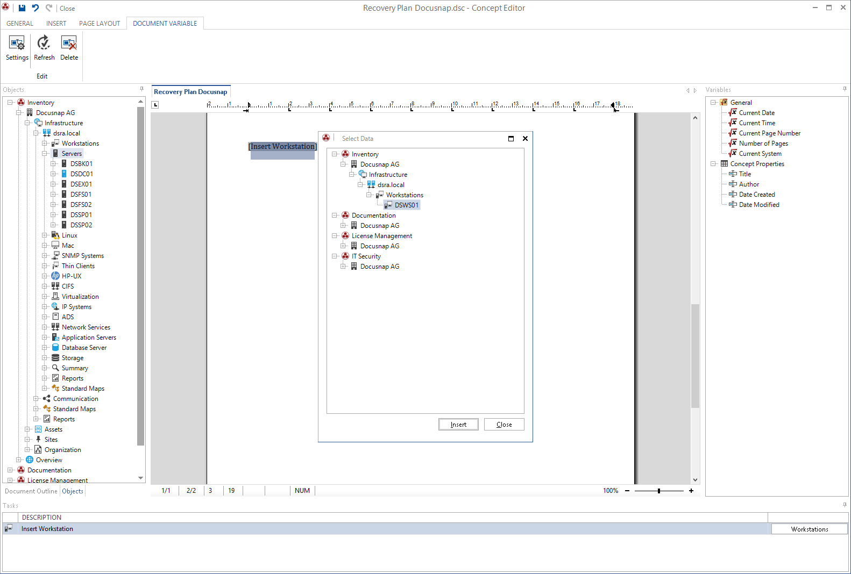Click the Overview globe icon in Objects

(x=30, y=460)
